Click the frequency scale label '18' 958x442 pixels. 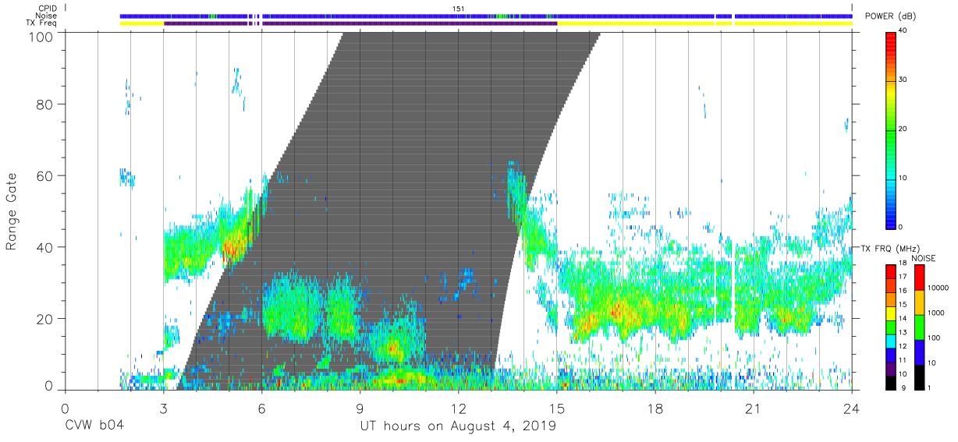click(x=901, y=264)
